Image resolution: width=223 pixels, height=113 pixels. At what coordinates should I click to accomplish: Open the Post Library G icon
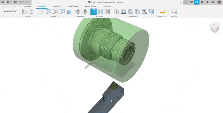[130, 12]
